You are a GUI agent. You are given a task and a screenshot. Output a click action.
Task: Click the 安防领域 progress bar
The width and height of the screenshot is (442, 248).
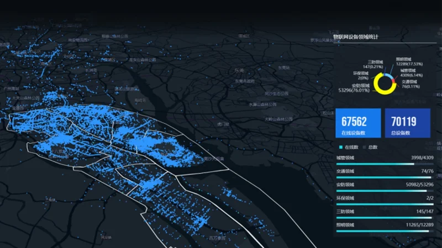click(x=385, y=191)
